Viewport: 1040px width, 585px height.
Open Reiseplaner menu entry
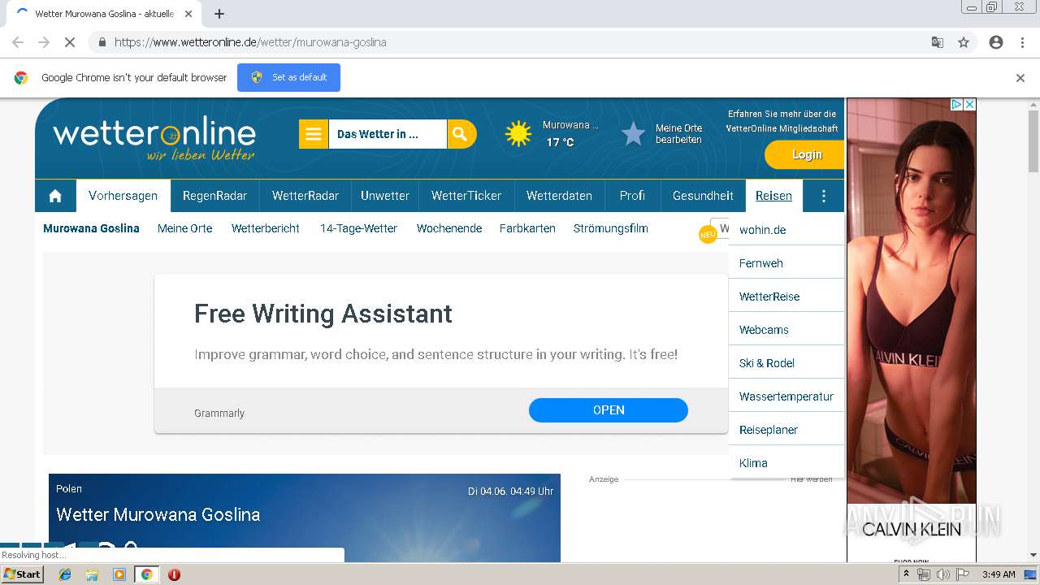pyautogui.click(x=786, y=430)
